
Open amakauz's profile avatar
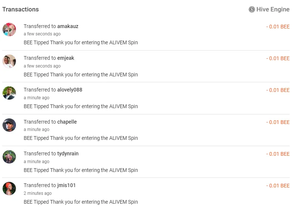click(x=9, y=30)
